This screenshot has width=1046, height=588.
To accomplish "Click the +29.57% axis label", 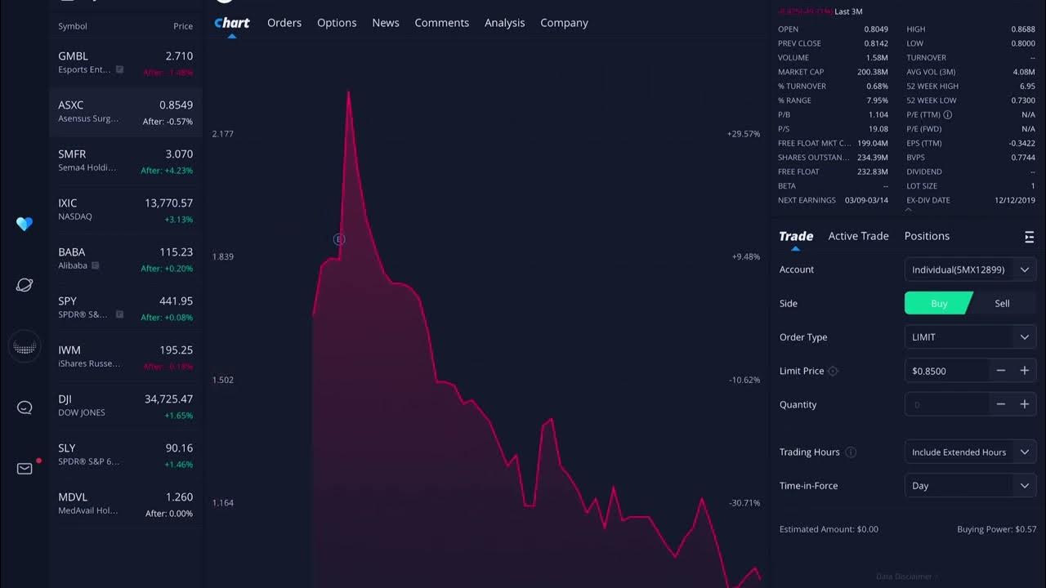I will click(744, 134).
